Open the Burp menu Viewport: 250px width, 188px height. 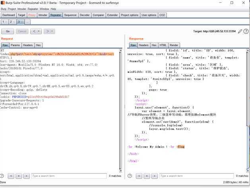[4, 9]
